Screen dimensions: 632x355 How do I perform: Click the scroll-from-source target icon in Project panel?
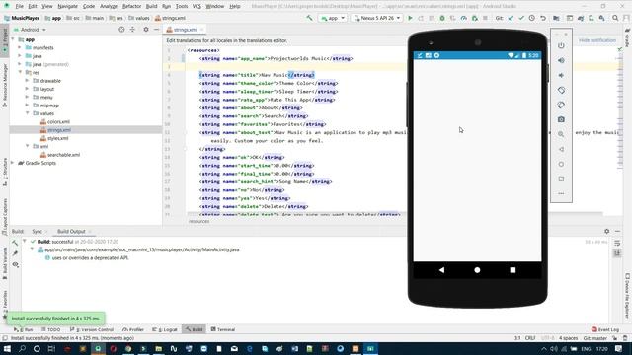(x=121, y=30)
